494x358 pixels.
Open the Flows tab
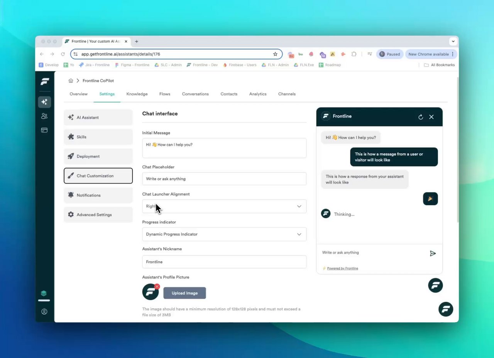(165, 94)
